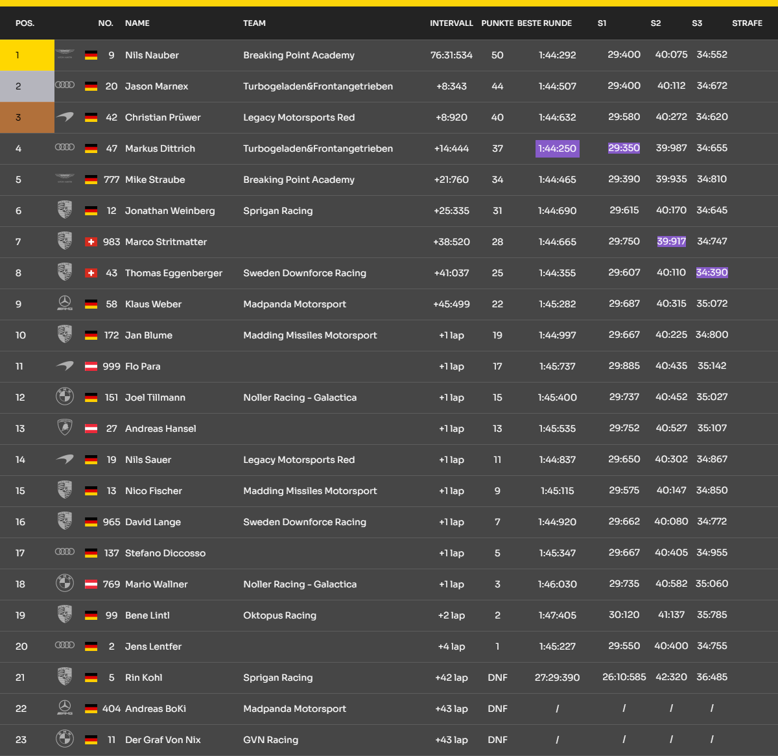
Task: Click the BMW logo beside Joel Tillmann
Action: coord(65,397)
